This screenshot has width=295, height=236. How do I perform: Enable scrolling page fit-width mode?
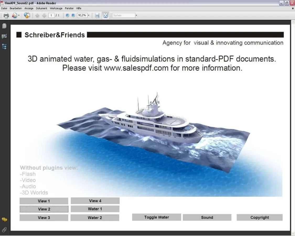click(97, 15)
